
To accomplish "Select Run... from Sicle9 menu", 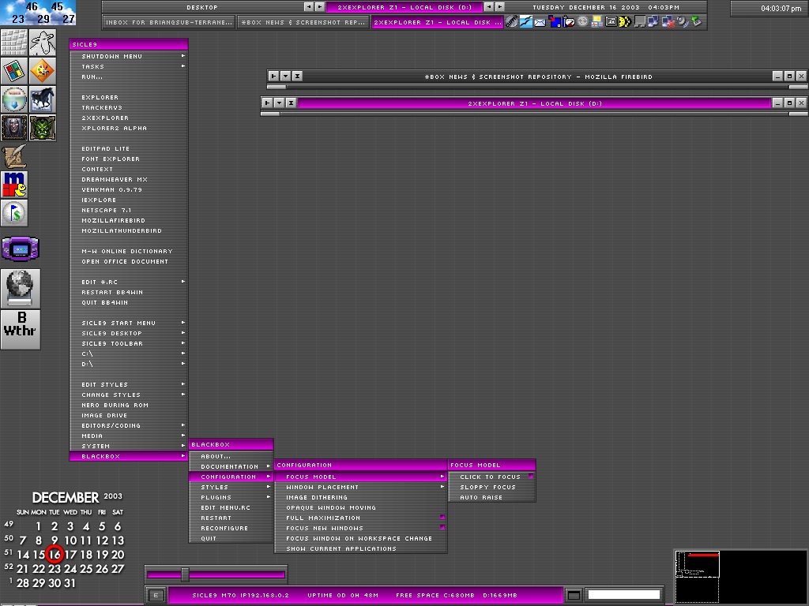I will (x=129, y=77).
